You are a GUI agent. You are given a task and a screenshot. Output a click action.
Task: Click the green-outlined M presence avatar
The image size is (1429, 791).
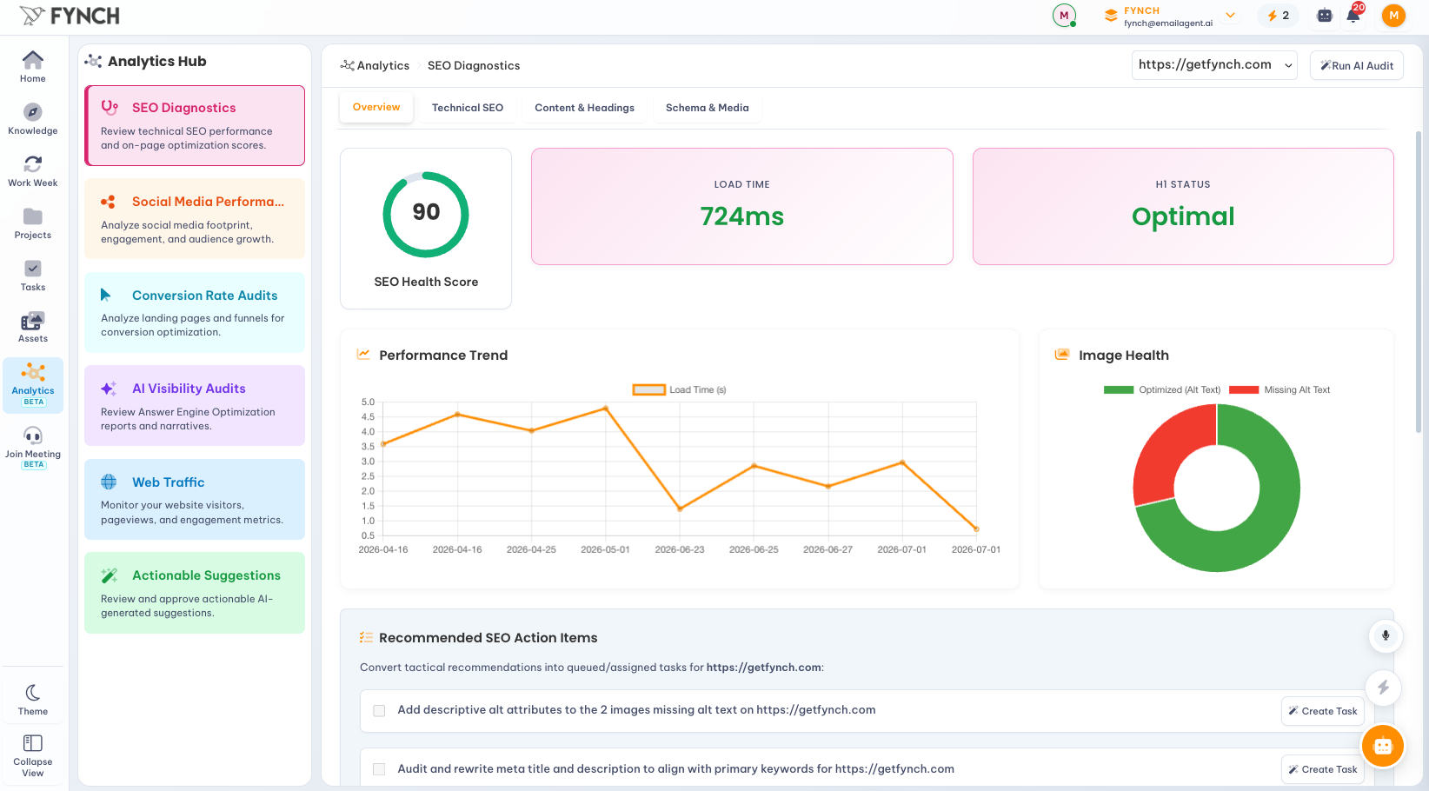(1064, 16)
